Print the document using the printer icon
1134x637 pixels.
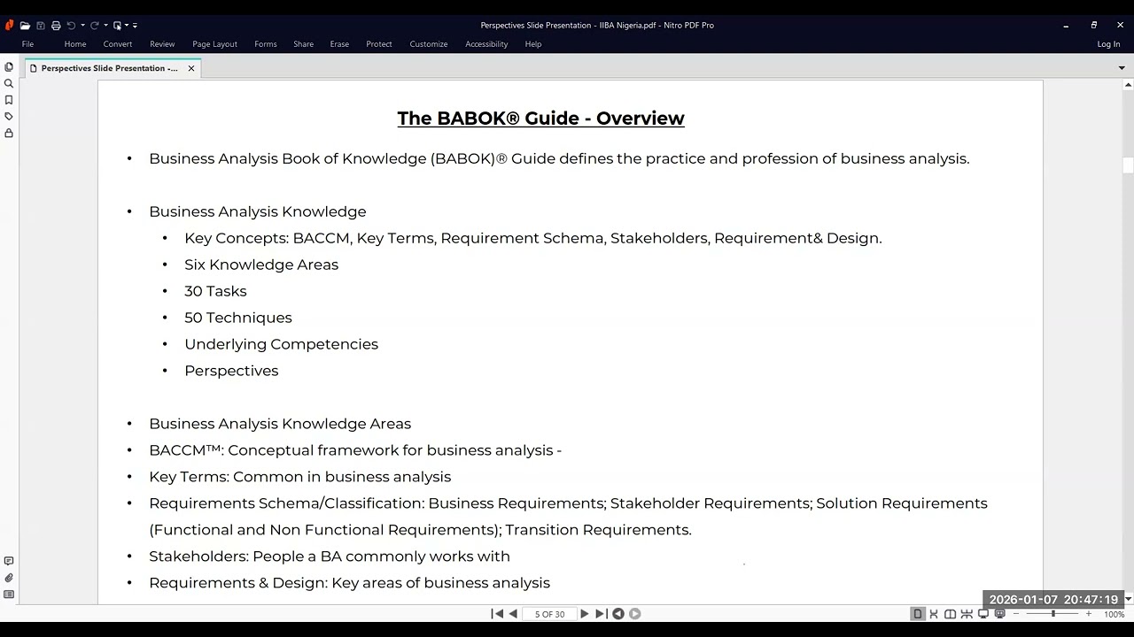(56, 26)
